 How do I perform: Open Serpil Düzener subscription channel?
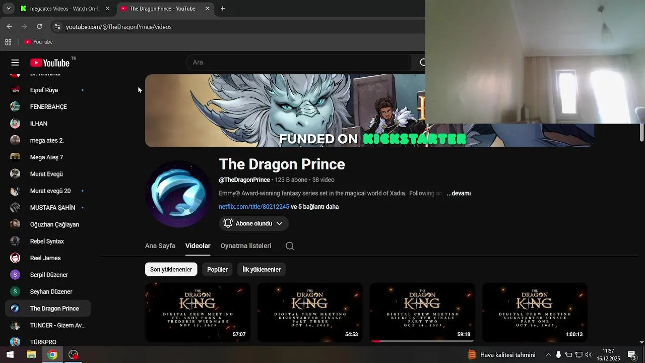48,275
